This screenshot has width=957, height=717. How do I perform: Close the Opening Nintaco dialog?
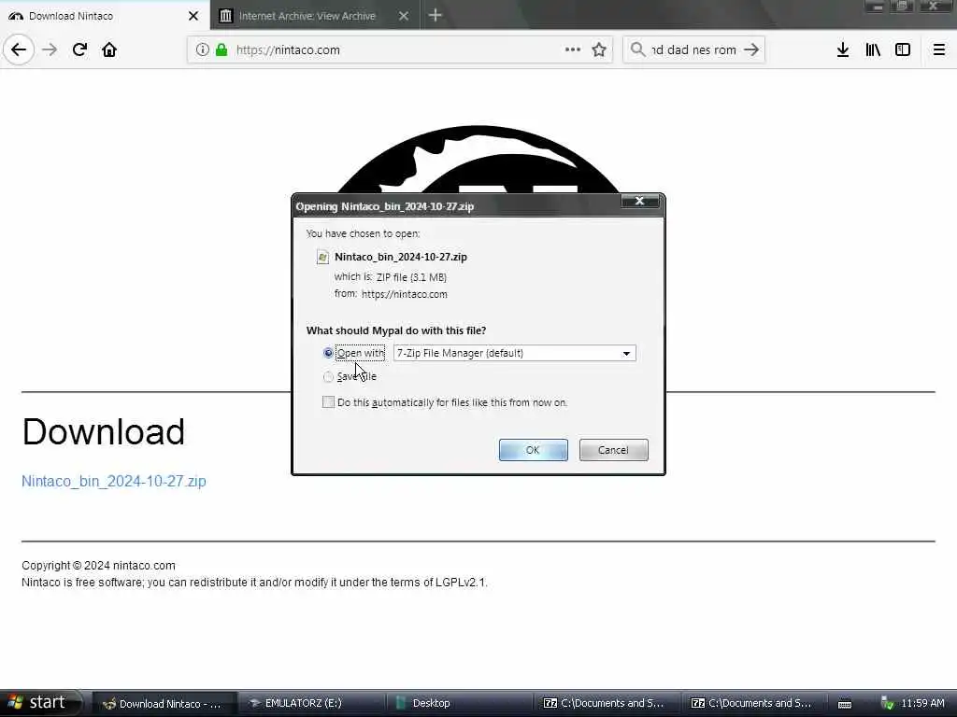click(639, 201)
